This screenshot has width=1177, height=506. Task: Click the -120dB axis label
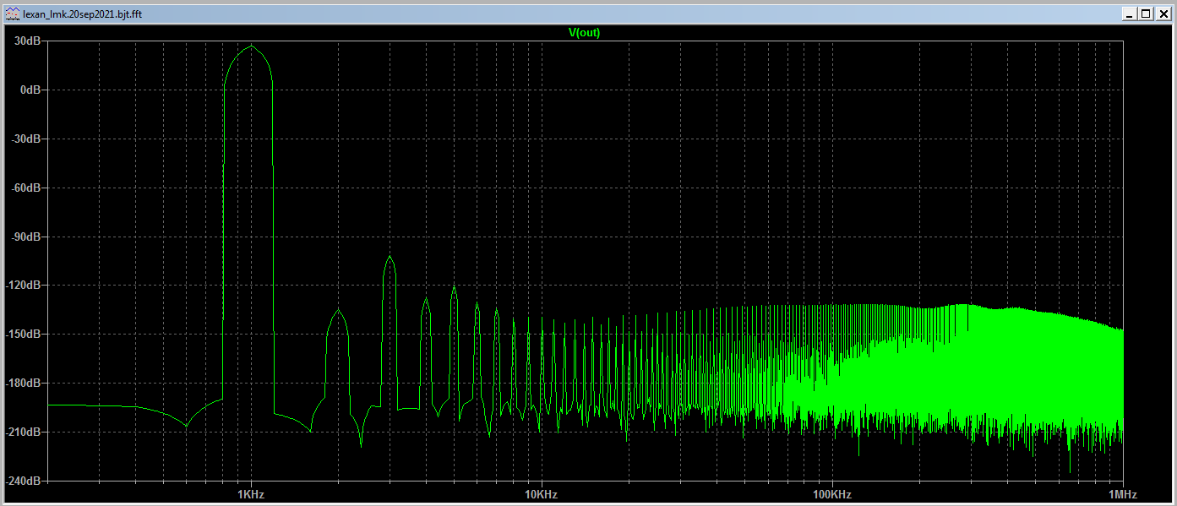point(24,286)
